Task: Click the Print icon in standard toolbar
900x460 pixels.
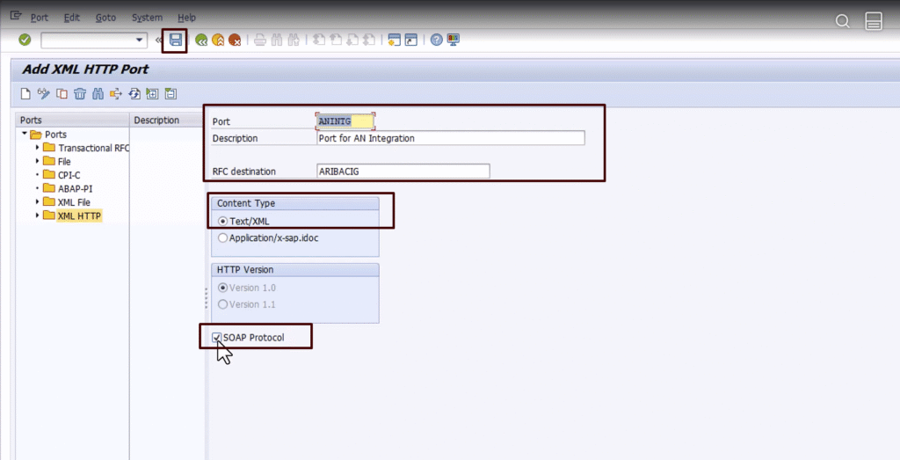Action: (x=260, y=40)
